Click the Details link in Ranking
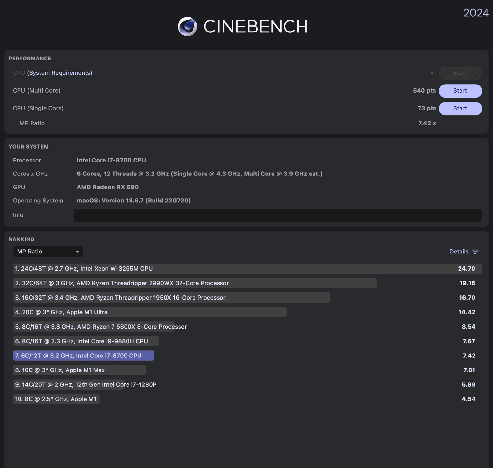The height and width of the screenshot is (468, 493). coord(459,252)
